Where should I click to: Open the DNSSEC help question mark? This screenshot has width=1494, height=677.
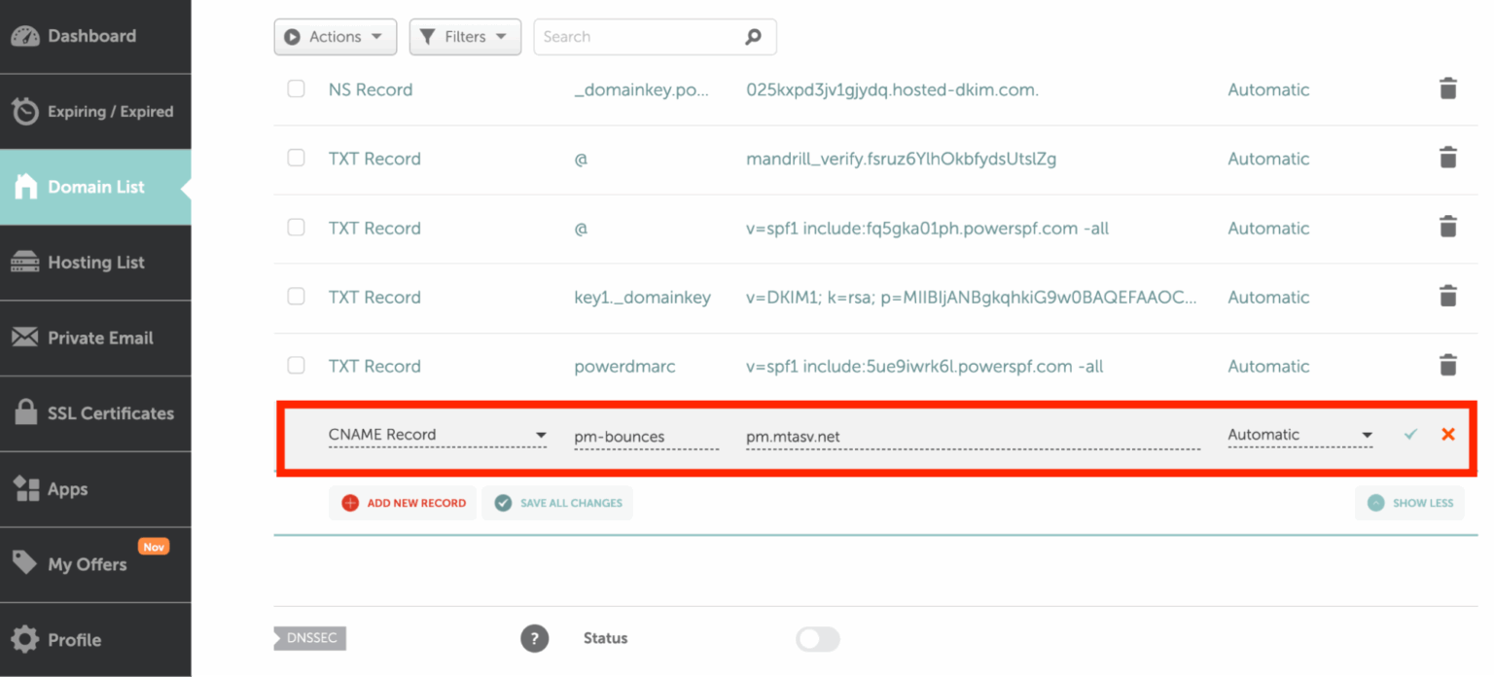pos(534,638)
